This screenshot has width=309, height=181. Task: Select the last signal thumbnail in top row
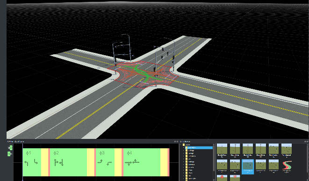click(x=287, y=149)
